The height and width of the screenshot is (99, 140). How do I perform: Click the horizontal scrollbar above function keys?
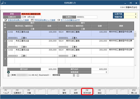pyautogui.click(x=70, y=88)
